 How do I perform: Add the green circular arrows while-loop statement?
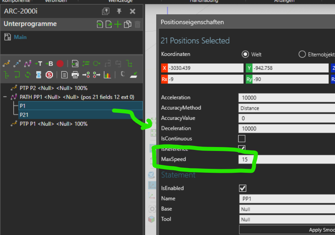click(x=28, y=75)
